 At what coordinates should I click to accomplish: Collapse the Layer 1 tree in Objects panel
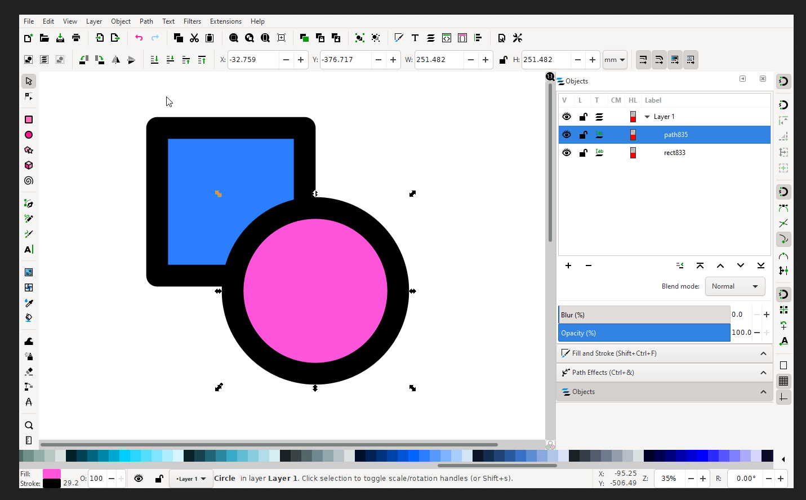646,116
